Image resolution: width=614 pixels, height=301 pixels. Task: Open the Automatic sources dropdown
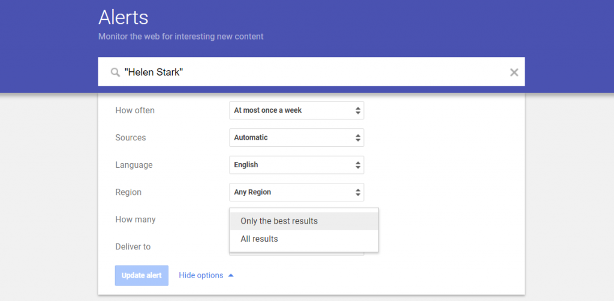296,138
